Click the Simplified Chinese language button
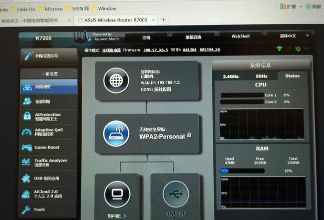The width and height of the screenshot is (324, 220). tap(288, 36)
